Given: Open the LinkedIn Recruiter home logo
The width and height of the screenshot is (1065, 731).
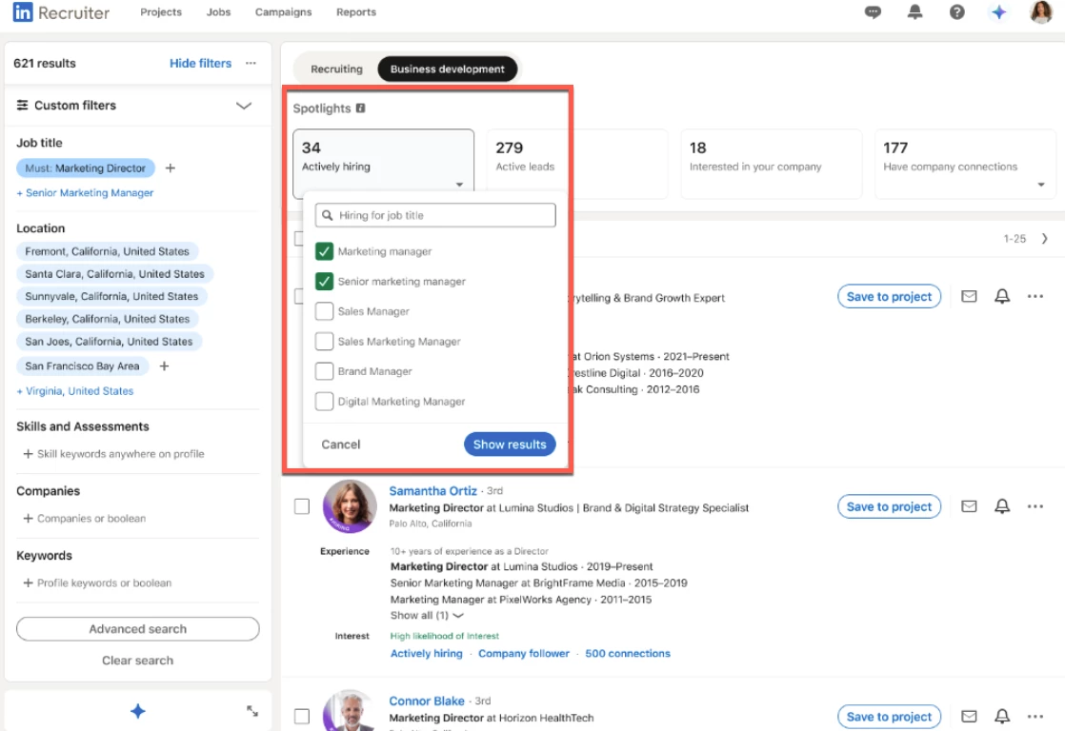Looking at the screenshot, I should tap(61, 12).
